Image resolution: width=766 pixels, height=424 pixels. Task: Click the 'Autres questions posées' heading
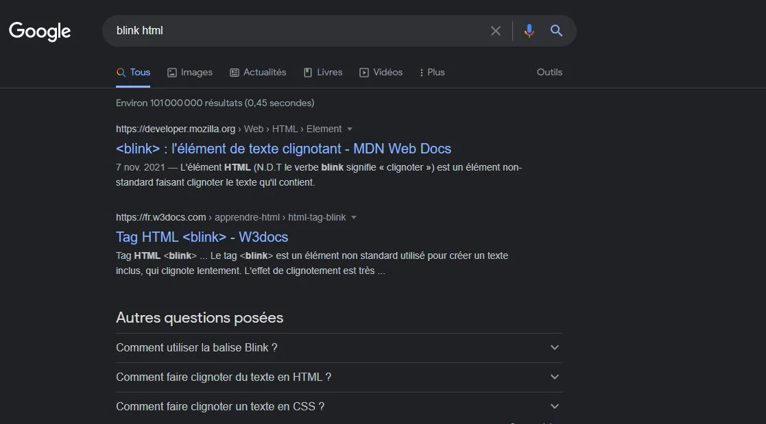[x=200, y=318]
